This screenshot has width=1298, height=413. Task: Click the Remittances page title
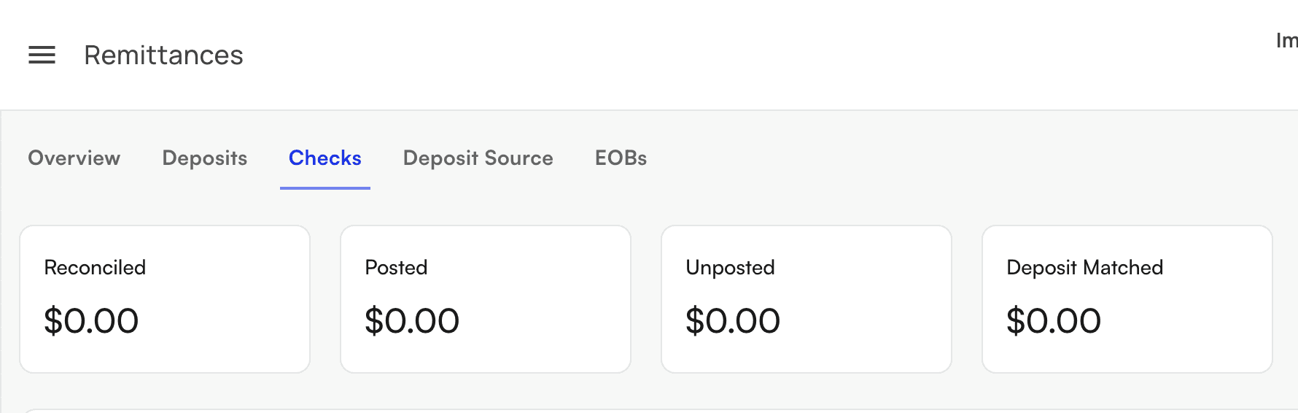(163, 55)
